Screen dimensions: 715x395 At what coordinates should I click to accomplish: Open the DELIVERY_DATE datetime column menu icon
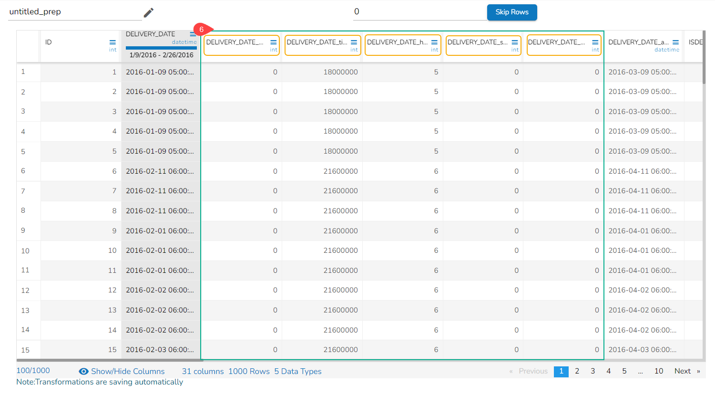[x=193, y=34]
